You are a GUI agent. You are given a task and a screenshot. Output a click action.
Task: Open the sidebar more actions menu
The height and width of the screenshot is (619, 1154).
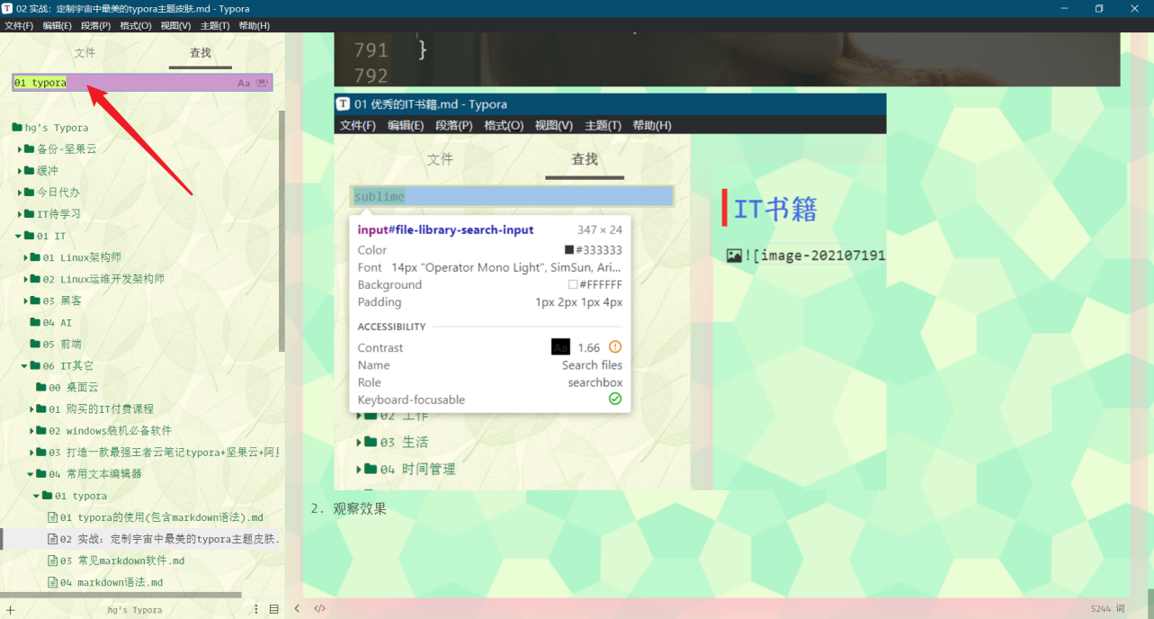pos(256,609)
